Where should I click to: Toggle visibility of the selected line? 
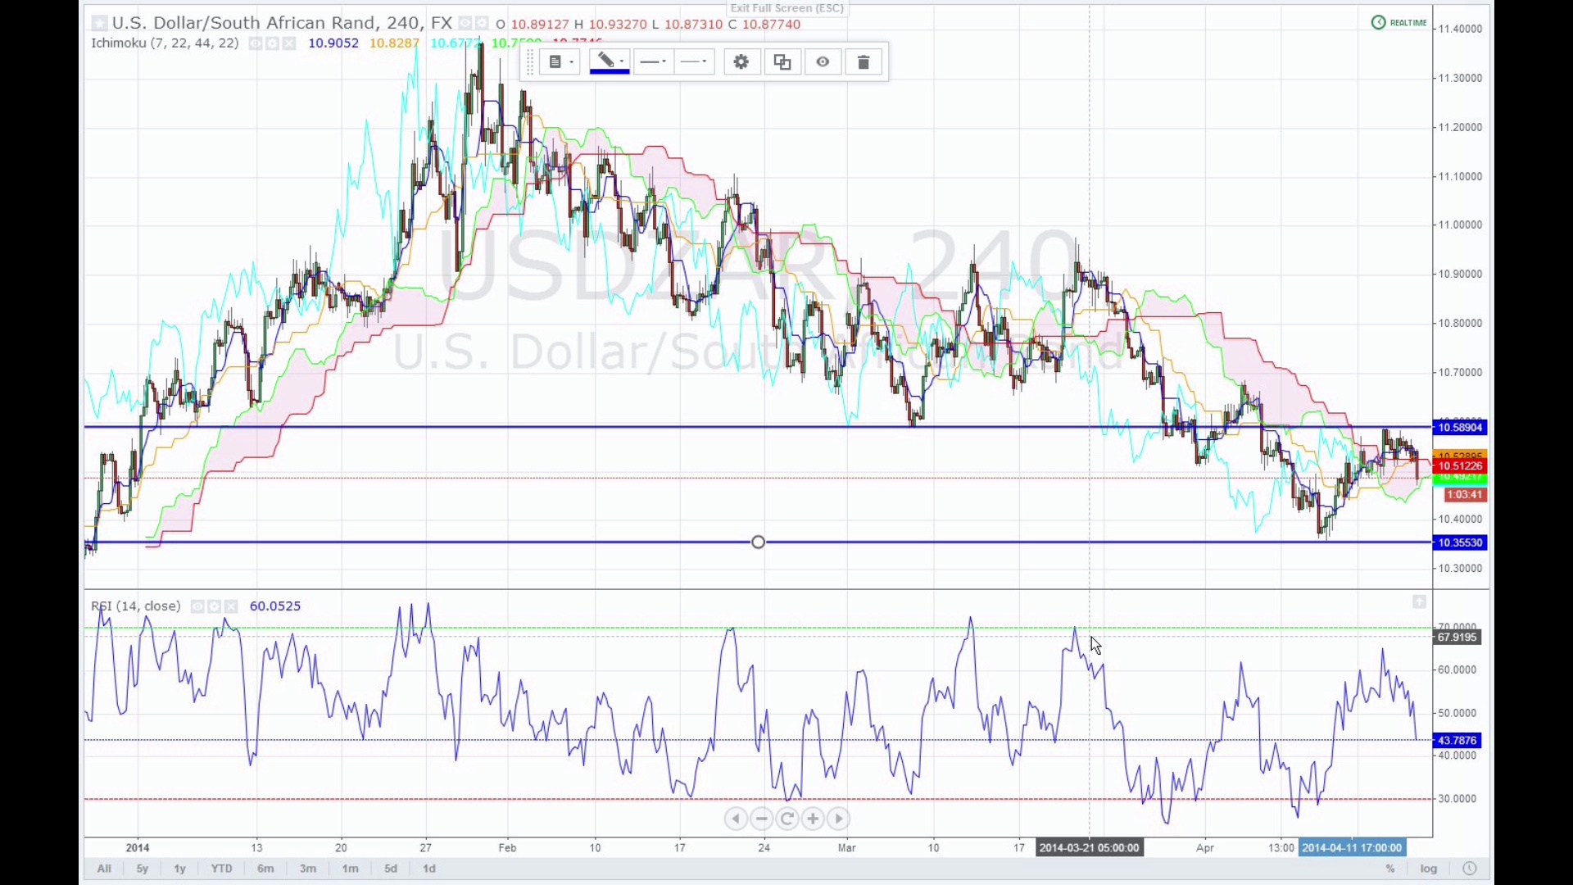tap(823, 62)
